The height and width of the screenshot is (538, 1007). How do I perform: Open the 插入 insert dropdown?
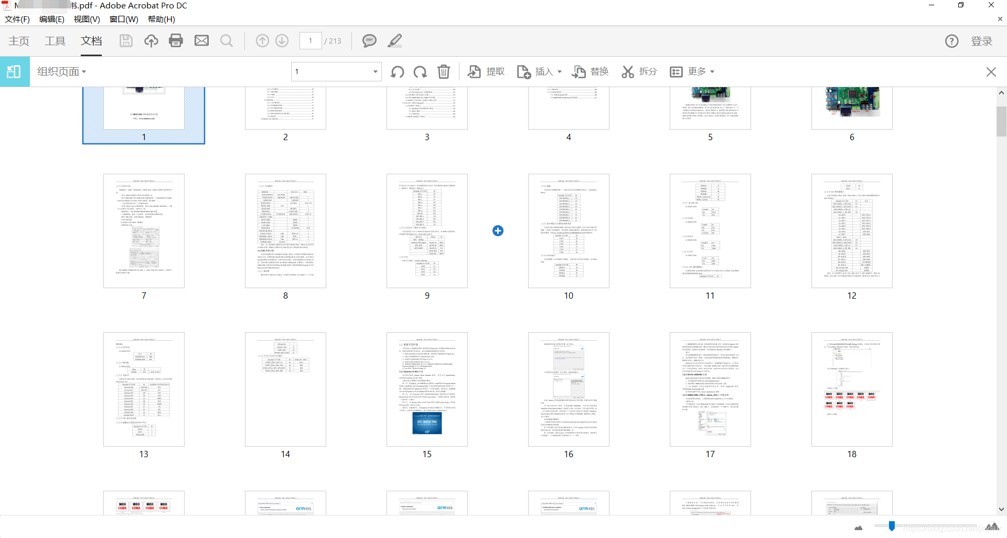(x=539, y=72)
